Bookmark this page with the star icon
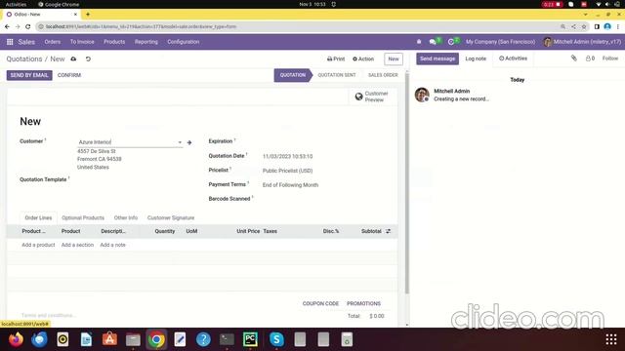The height and width of the screenshot is (351, 625). tap(584, 26)
